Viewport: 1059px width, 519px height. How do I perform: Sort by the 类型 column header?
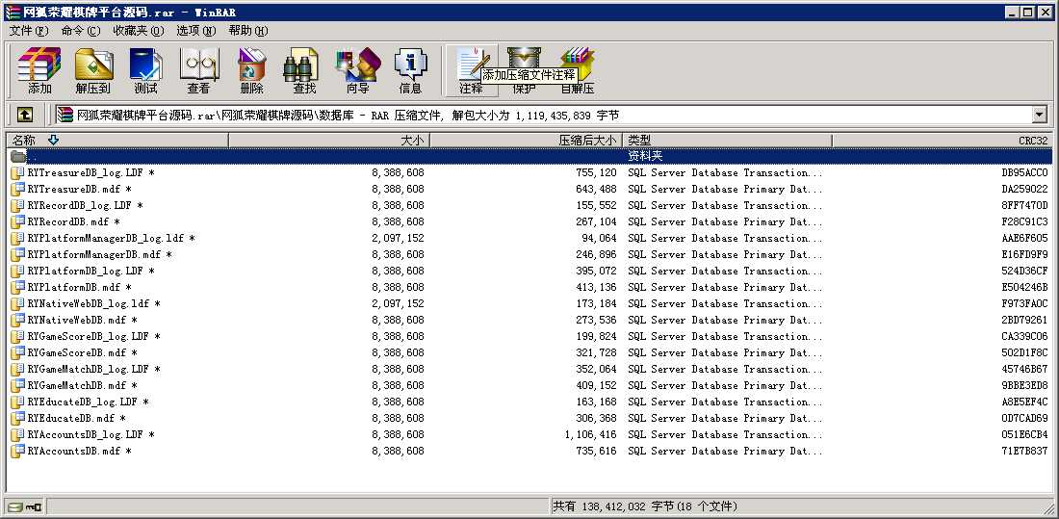[x=727, y=140]
